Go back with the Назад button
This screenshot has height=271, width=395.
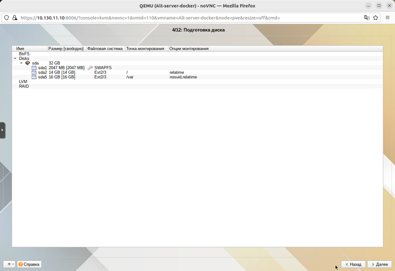(x=353, y=264)
